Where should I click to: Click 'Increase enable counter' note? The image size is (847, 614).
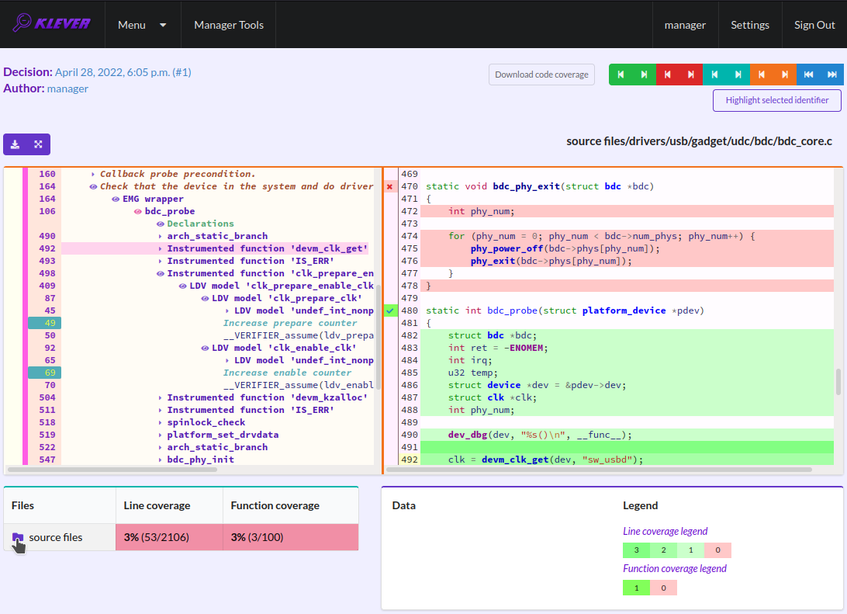pos(287,373)
